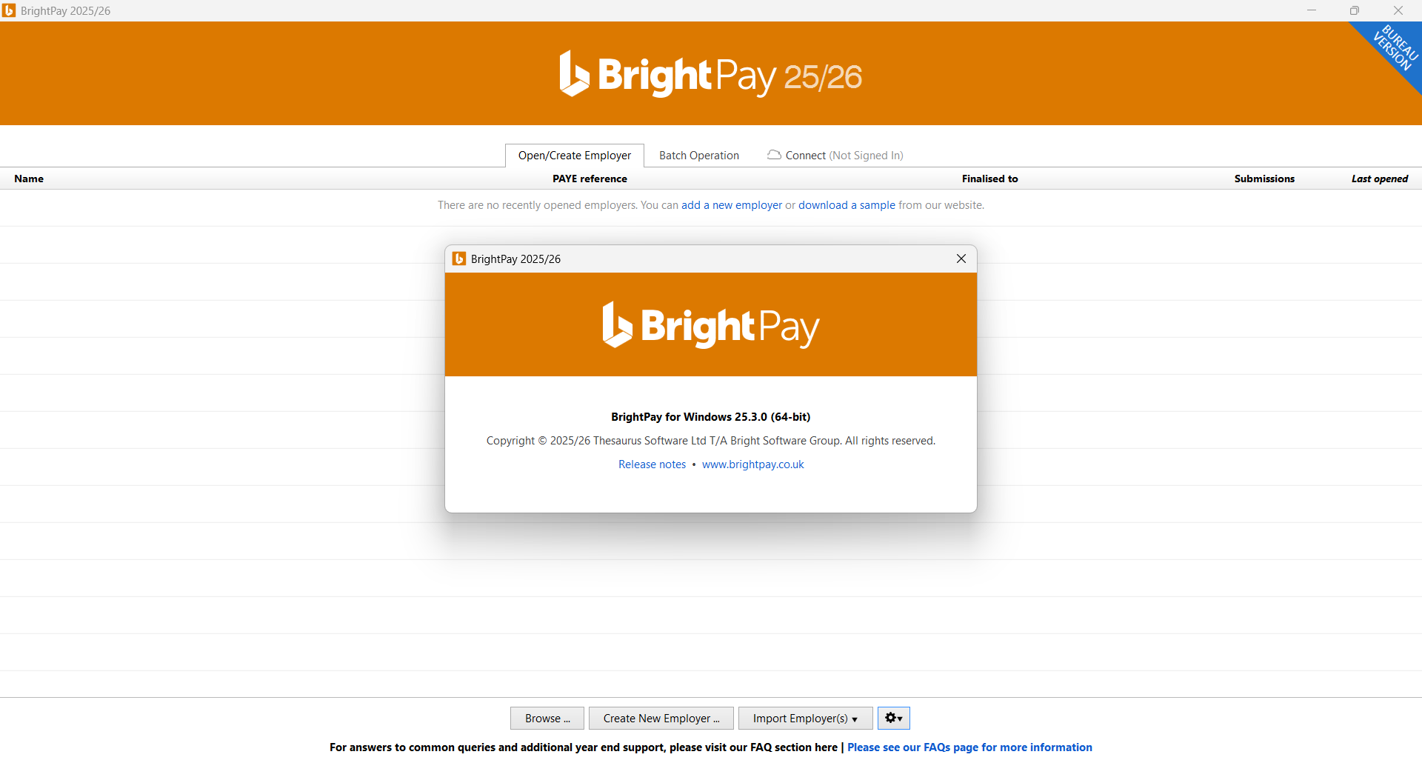Open the settings gear dropdown
Image resolution: width=1422 pixels, height=763 pixels.
pyautogui.click(x=893, y=718)
